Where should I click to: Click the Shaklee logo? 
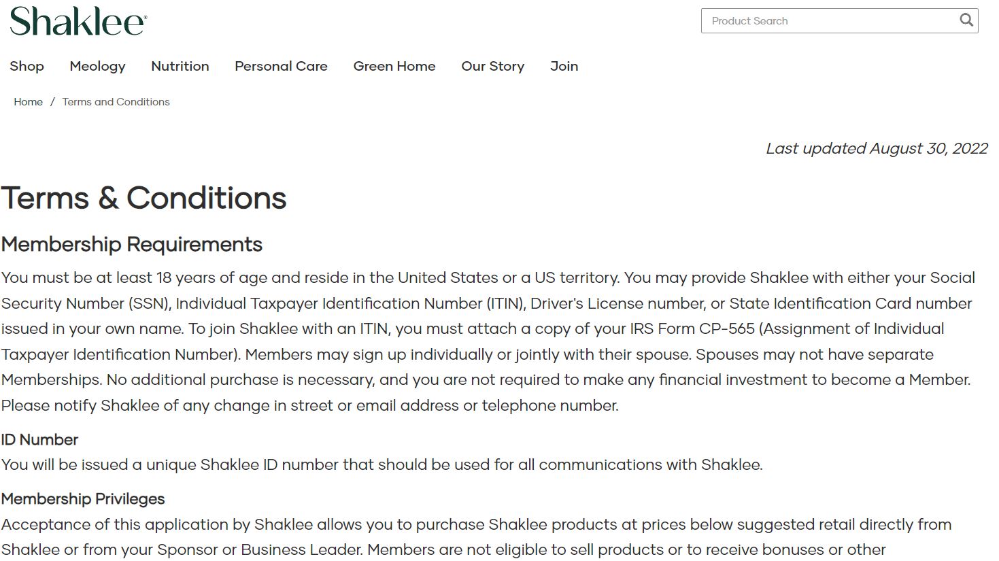pyautogui.click(x=78, y=21)
